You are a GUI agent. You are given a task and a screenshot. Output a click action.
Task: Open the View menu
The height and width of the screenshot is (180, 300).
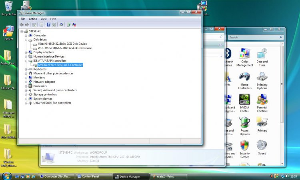(x=44, y=19)
